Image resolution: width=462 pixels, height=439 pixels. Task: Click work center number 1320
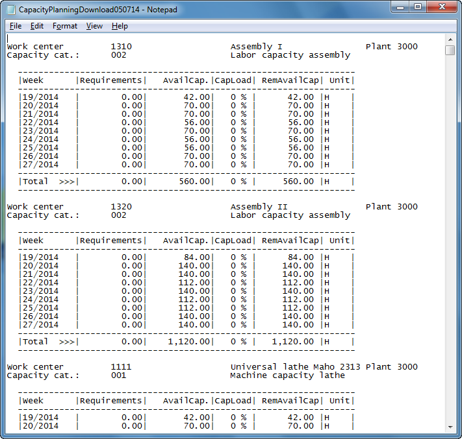121,207
